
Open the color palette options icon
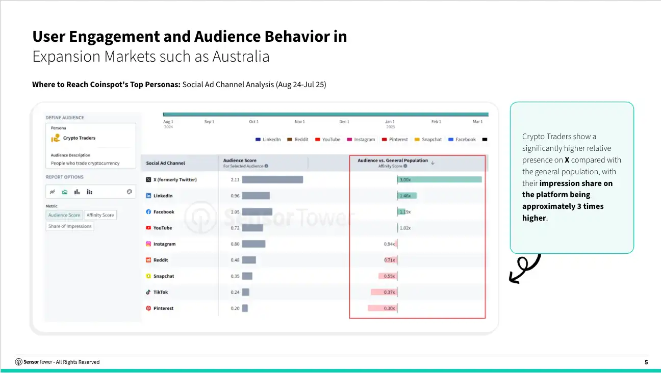129,192
